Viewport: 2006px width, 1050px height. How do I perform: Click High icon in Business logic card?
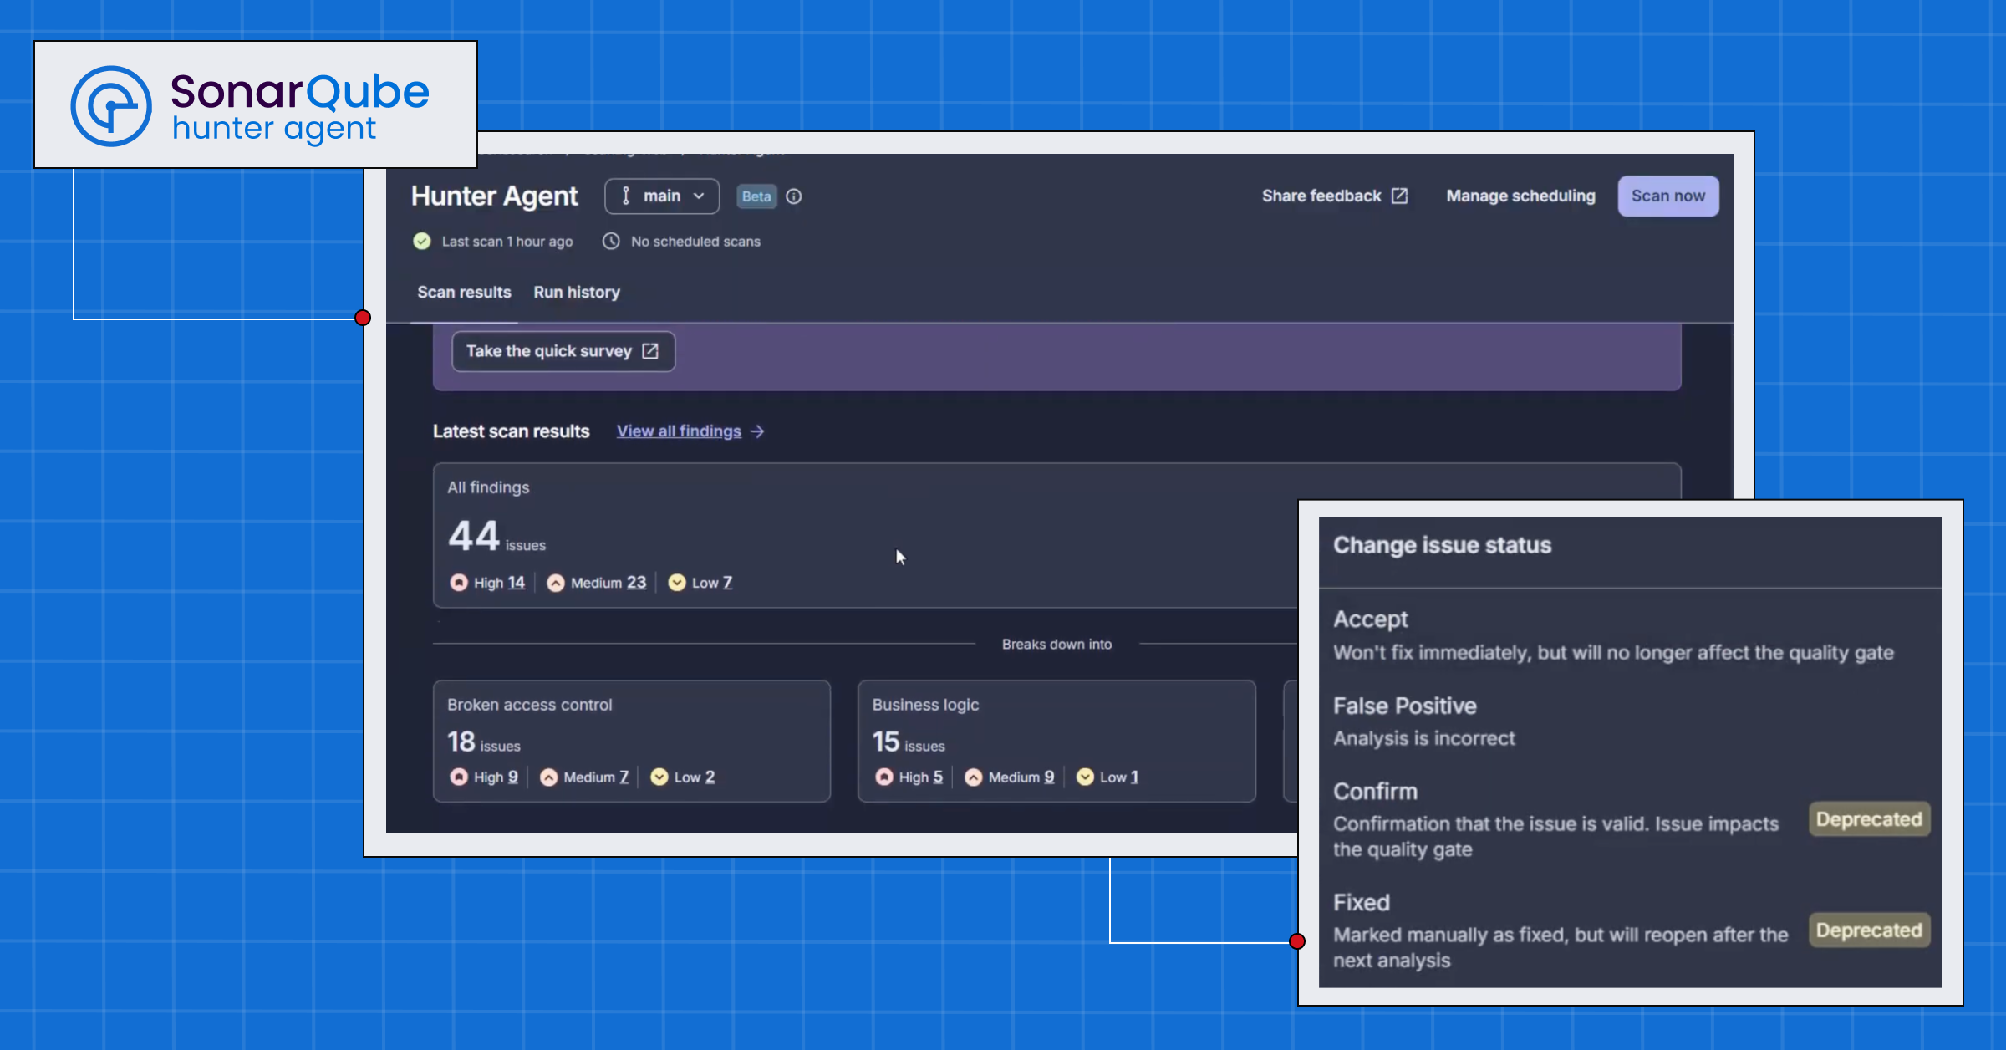[884, 777]
